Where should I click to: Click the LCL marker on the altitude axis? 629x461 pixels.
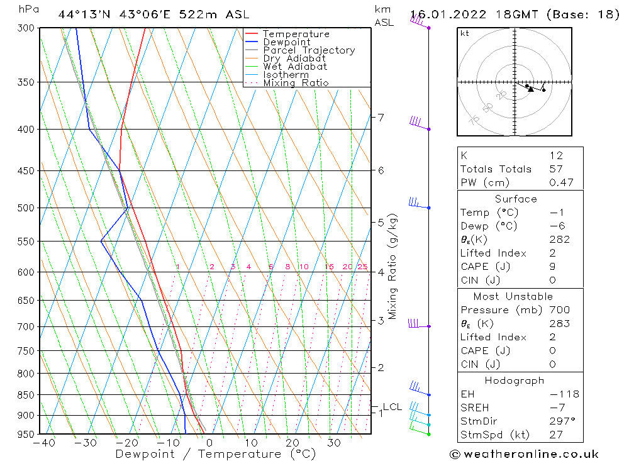point(392,407)
